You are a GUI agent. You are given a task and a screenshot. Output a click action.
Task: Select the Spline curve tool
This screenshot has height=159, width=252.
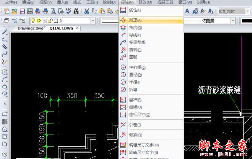[5, 54]
